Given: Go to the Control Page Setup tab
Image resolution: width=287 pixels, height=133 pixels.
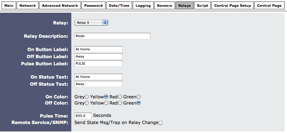Looking at the screenshot, I should tap(233, 6).
